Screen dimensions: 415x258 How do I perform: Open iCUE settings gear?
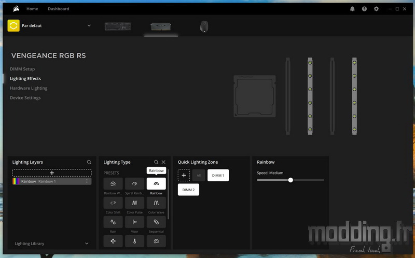376,9
